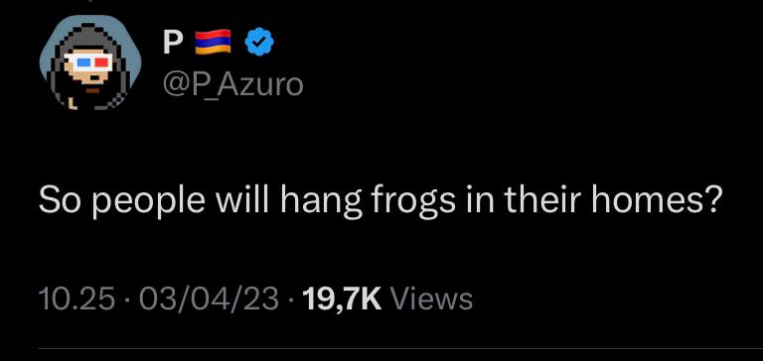Select the display name P
Image resolution: width=763 pixels, height=361 pixels.
(x=173, y=43)
